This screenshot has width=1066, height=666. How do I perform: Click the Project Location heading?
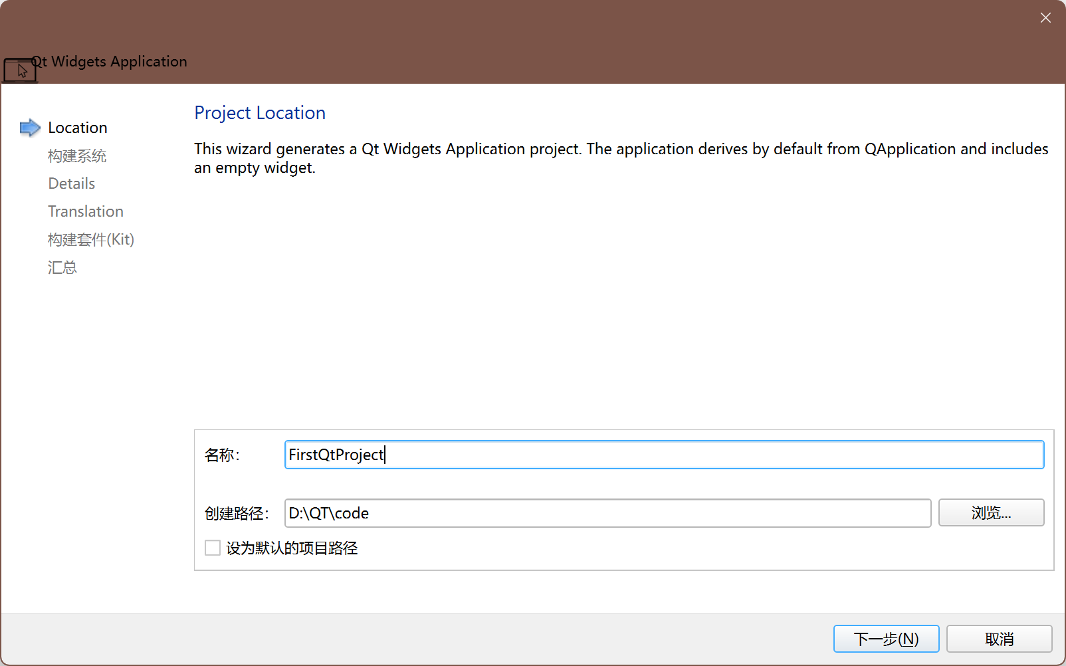[x=259, y=112]
